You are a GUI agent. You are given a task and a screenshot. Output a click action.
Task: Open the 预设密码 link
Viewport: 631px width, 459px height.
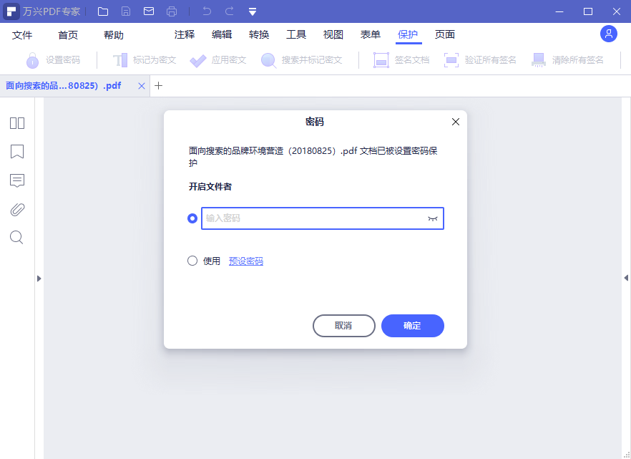(246, 260)
